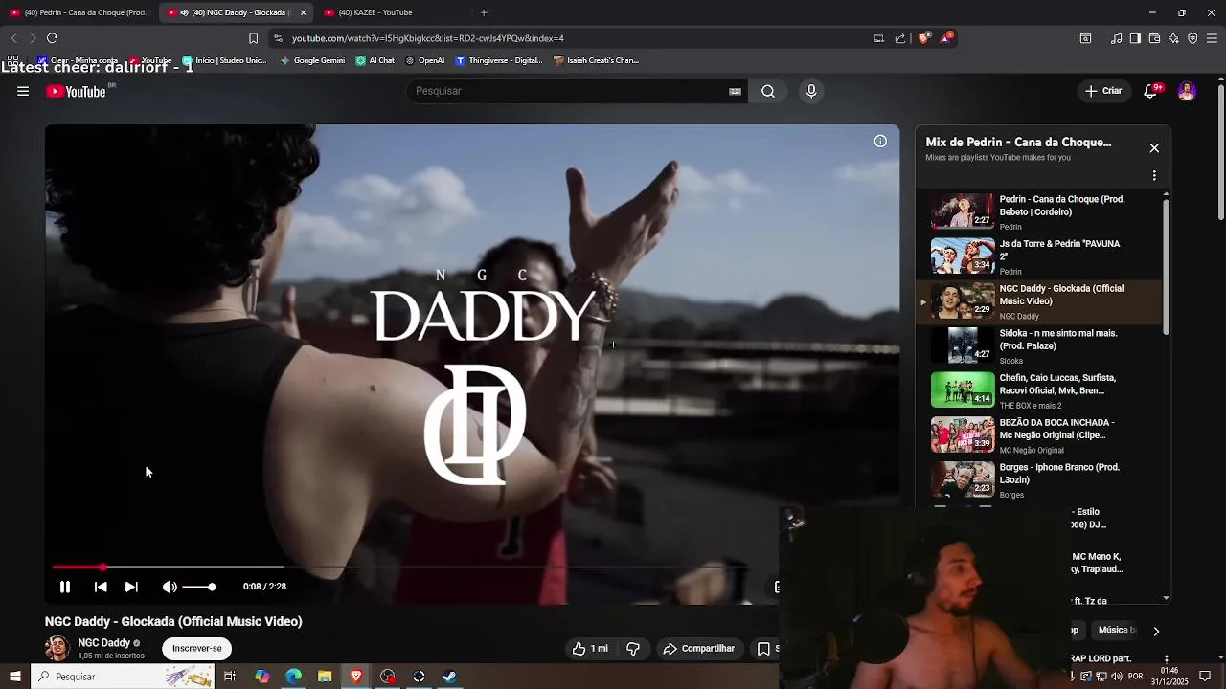Click the Criar create button
The height and width of the screenshot is (689, 1226).
[x=1103, y=91]
